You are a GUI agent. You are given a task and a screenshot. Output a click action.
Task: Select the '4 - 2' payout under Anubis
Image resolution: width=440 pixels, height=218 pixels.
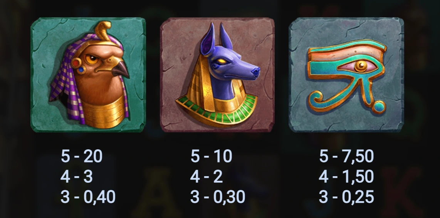[206, 177]
